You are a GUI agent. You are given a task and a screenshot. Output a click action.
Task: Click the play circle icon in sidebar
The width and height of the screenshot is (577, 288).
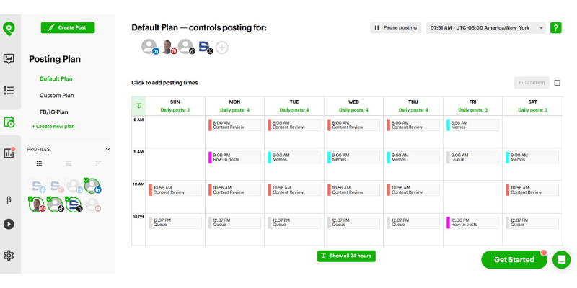pos(9,224)
